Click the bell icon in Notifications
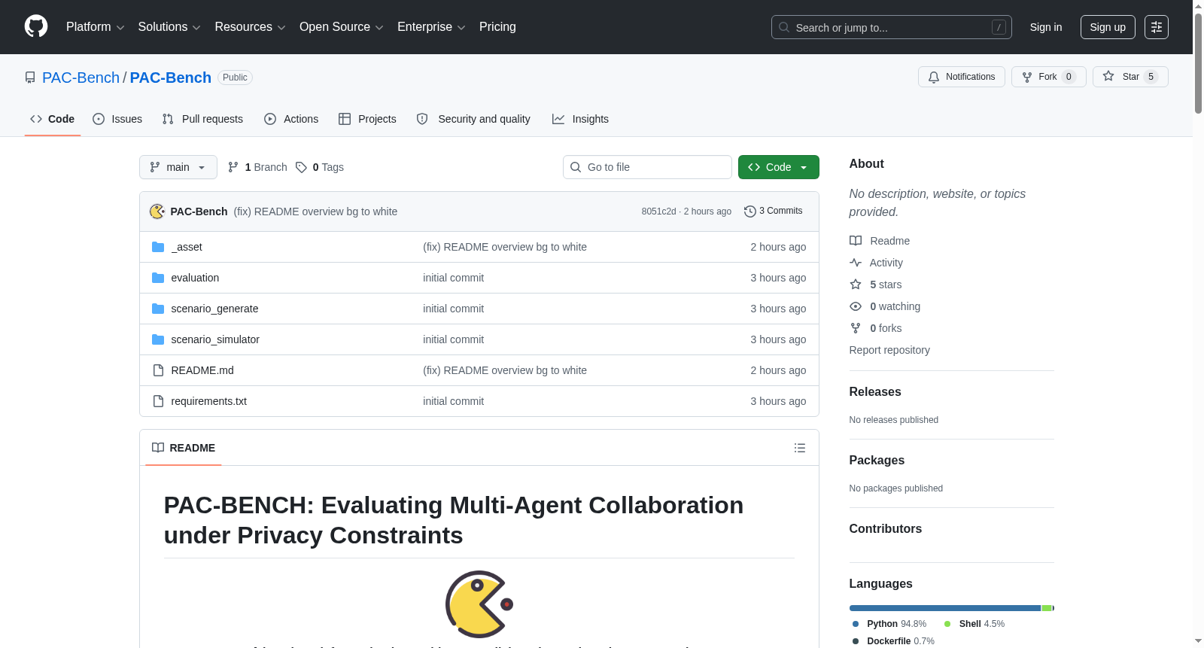Screen dimensions: 1204x648 click(934, 77)
